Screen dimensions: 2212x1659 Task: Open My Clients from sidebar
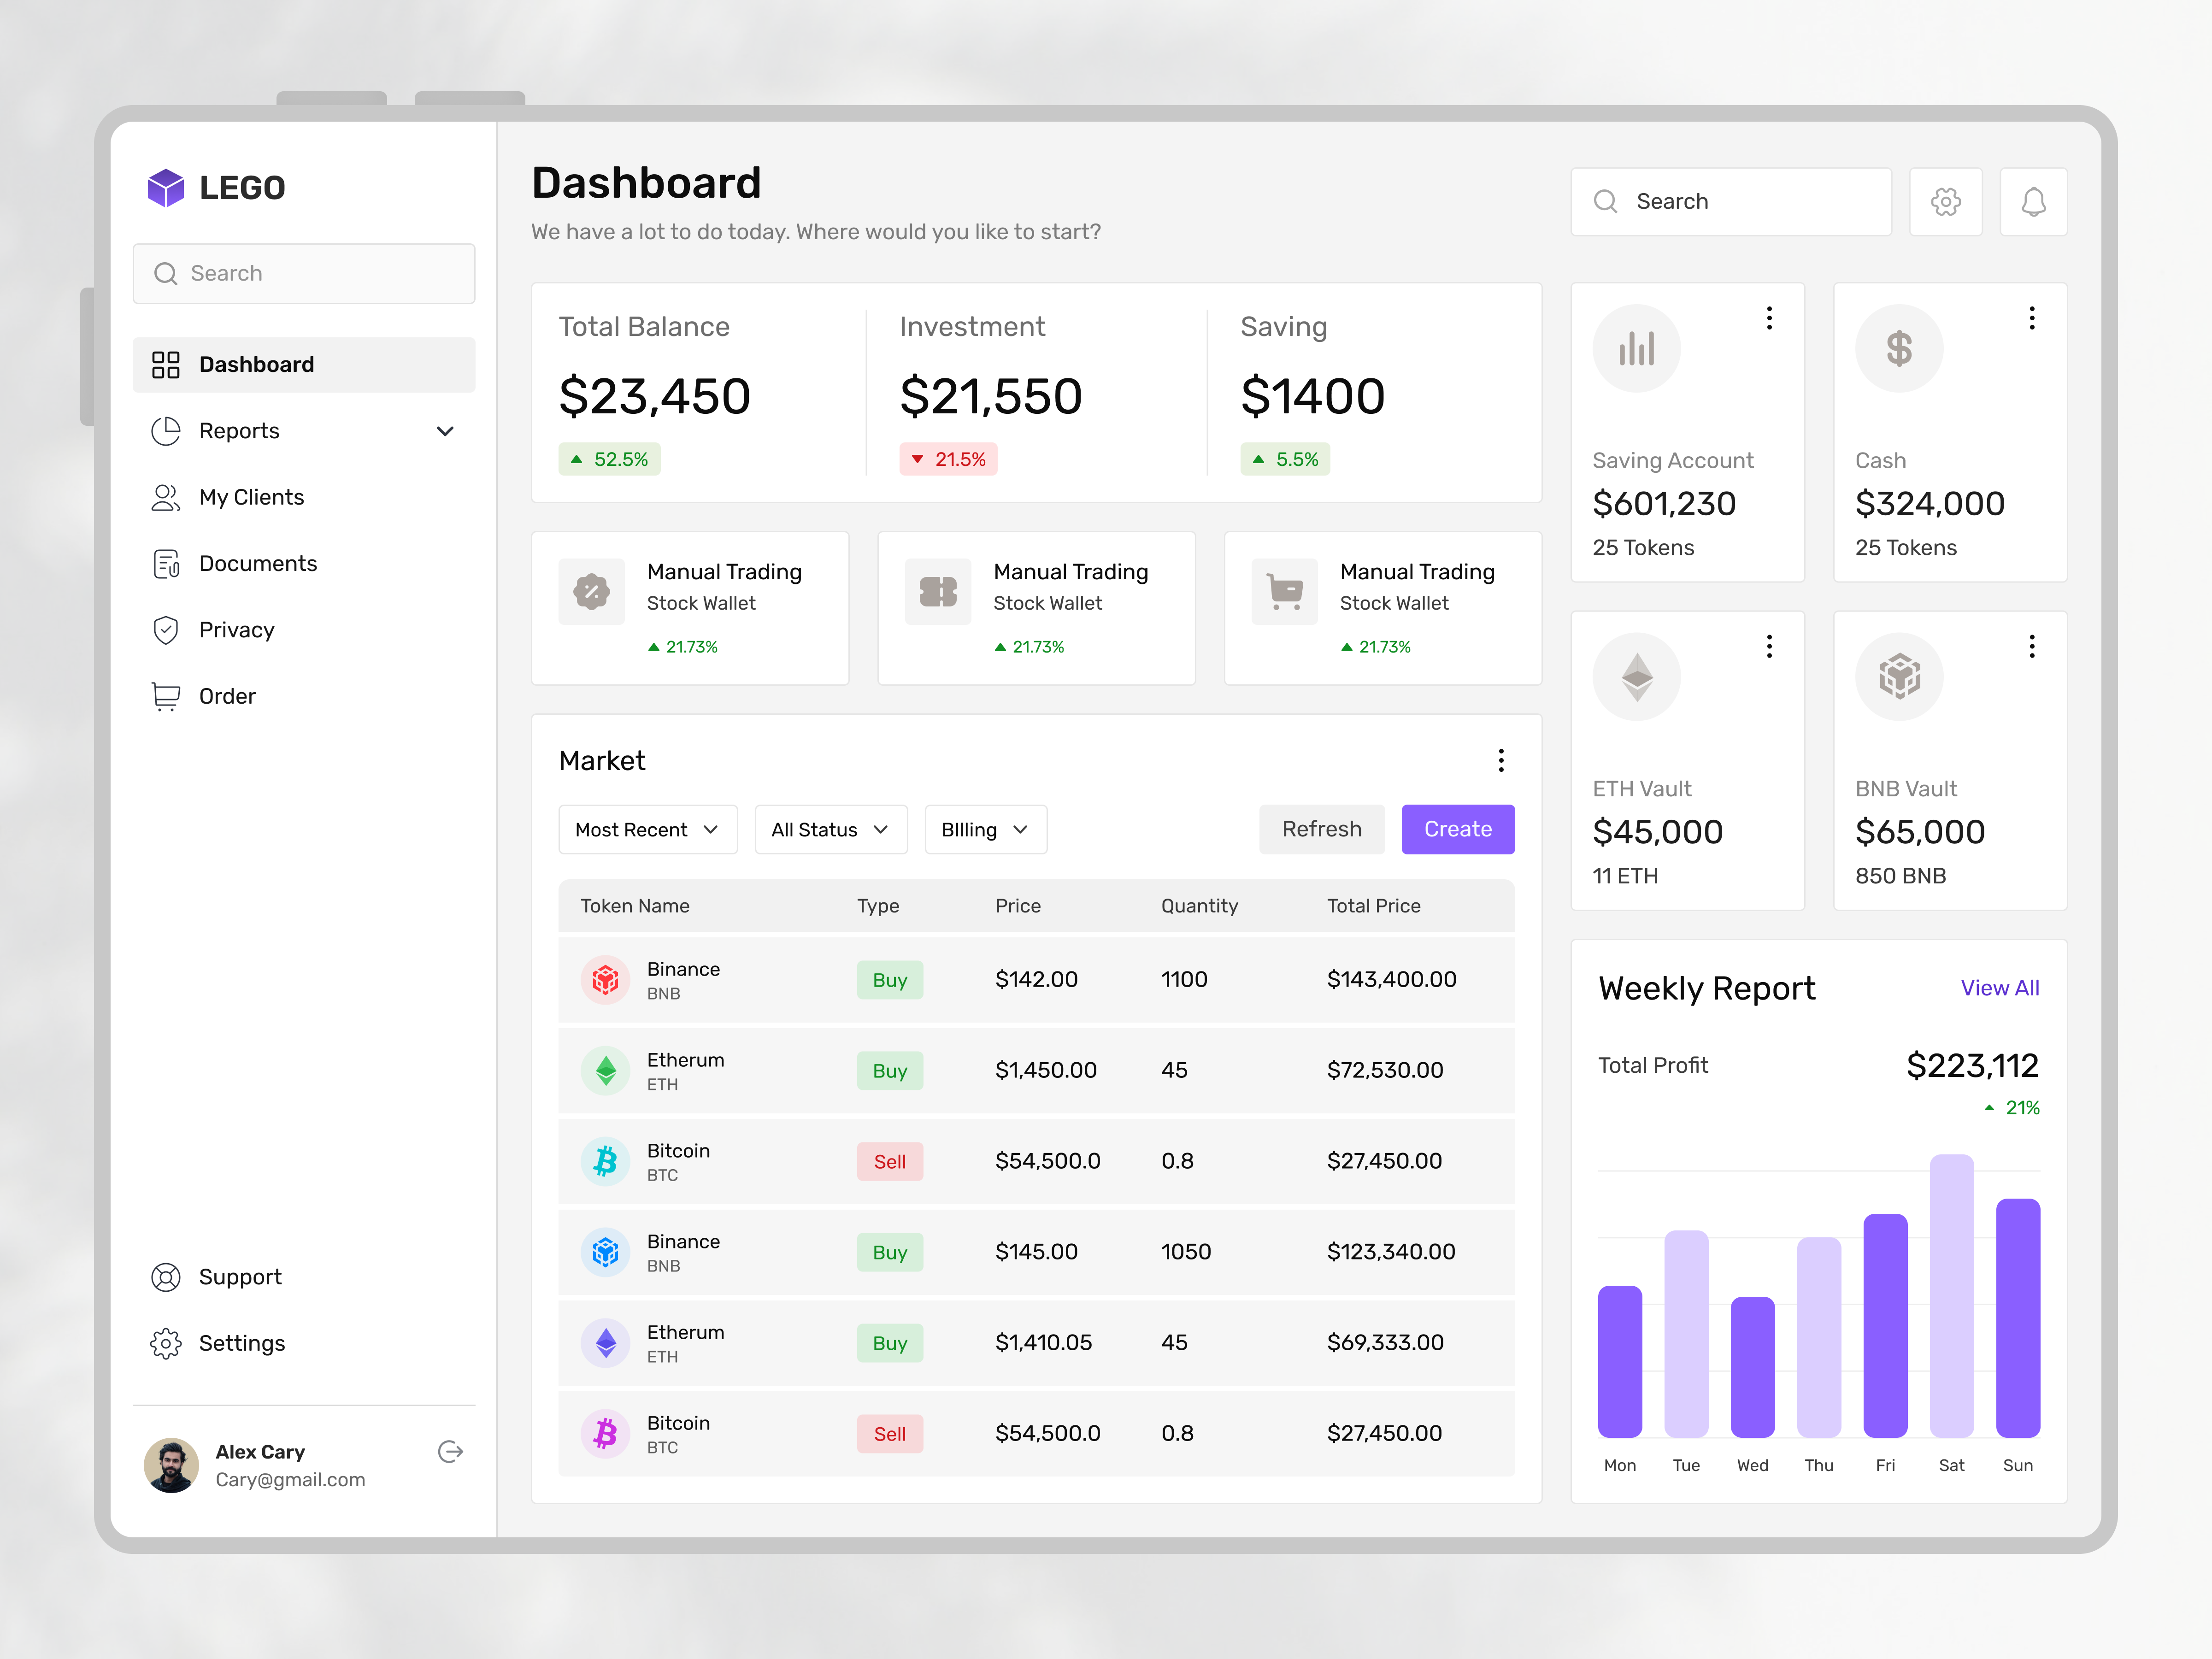pos(251,497)
